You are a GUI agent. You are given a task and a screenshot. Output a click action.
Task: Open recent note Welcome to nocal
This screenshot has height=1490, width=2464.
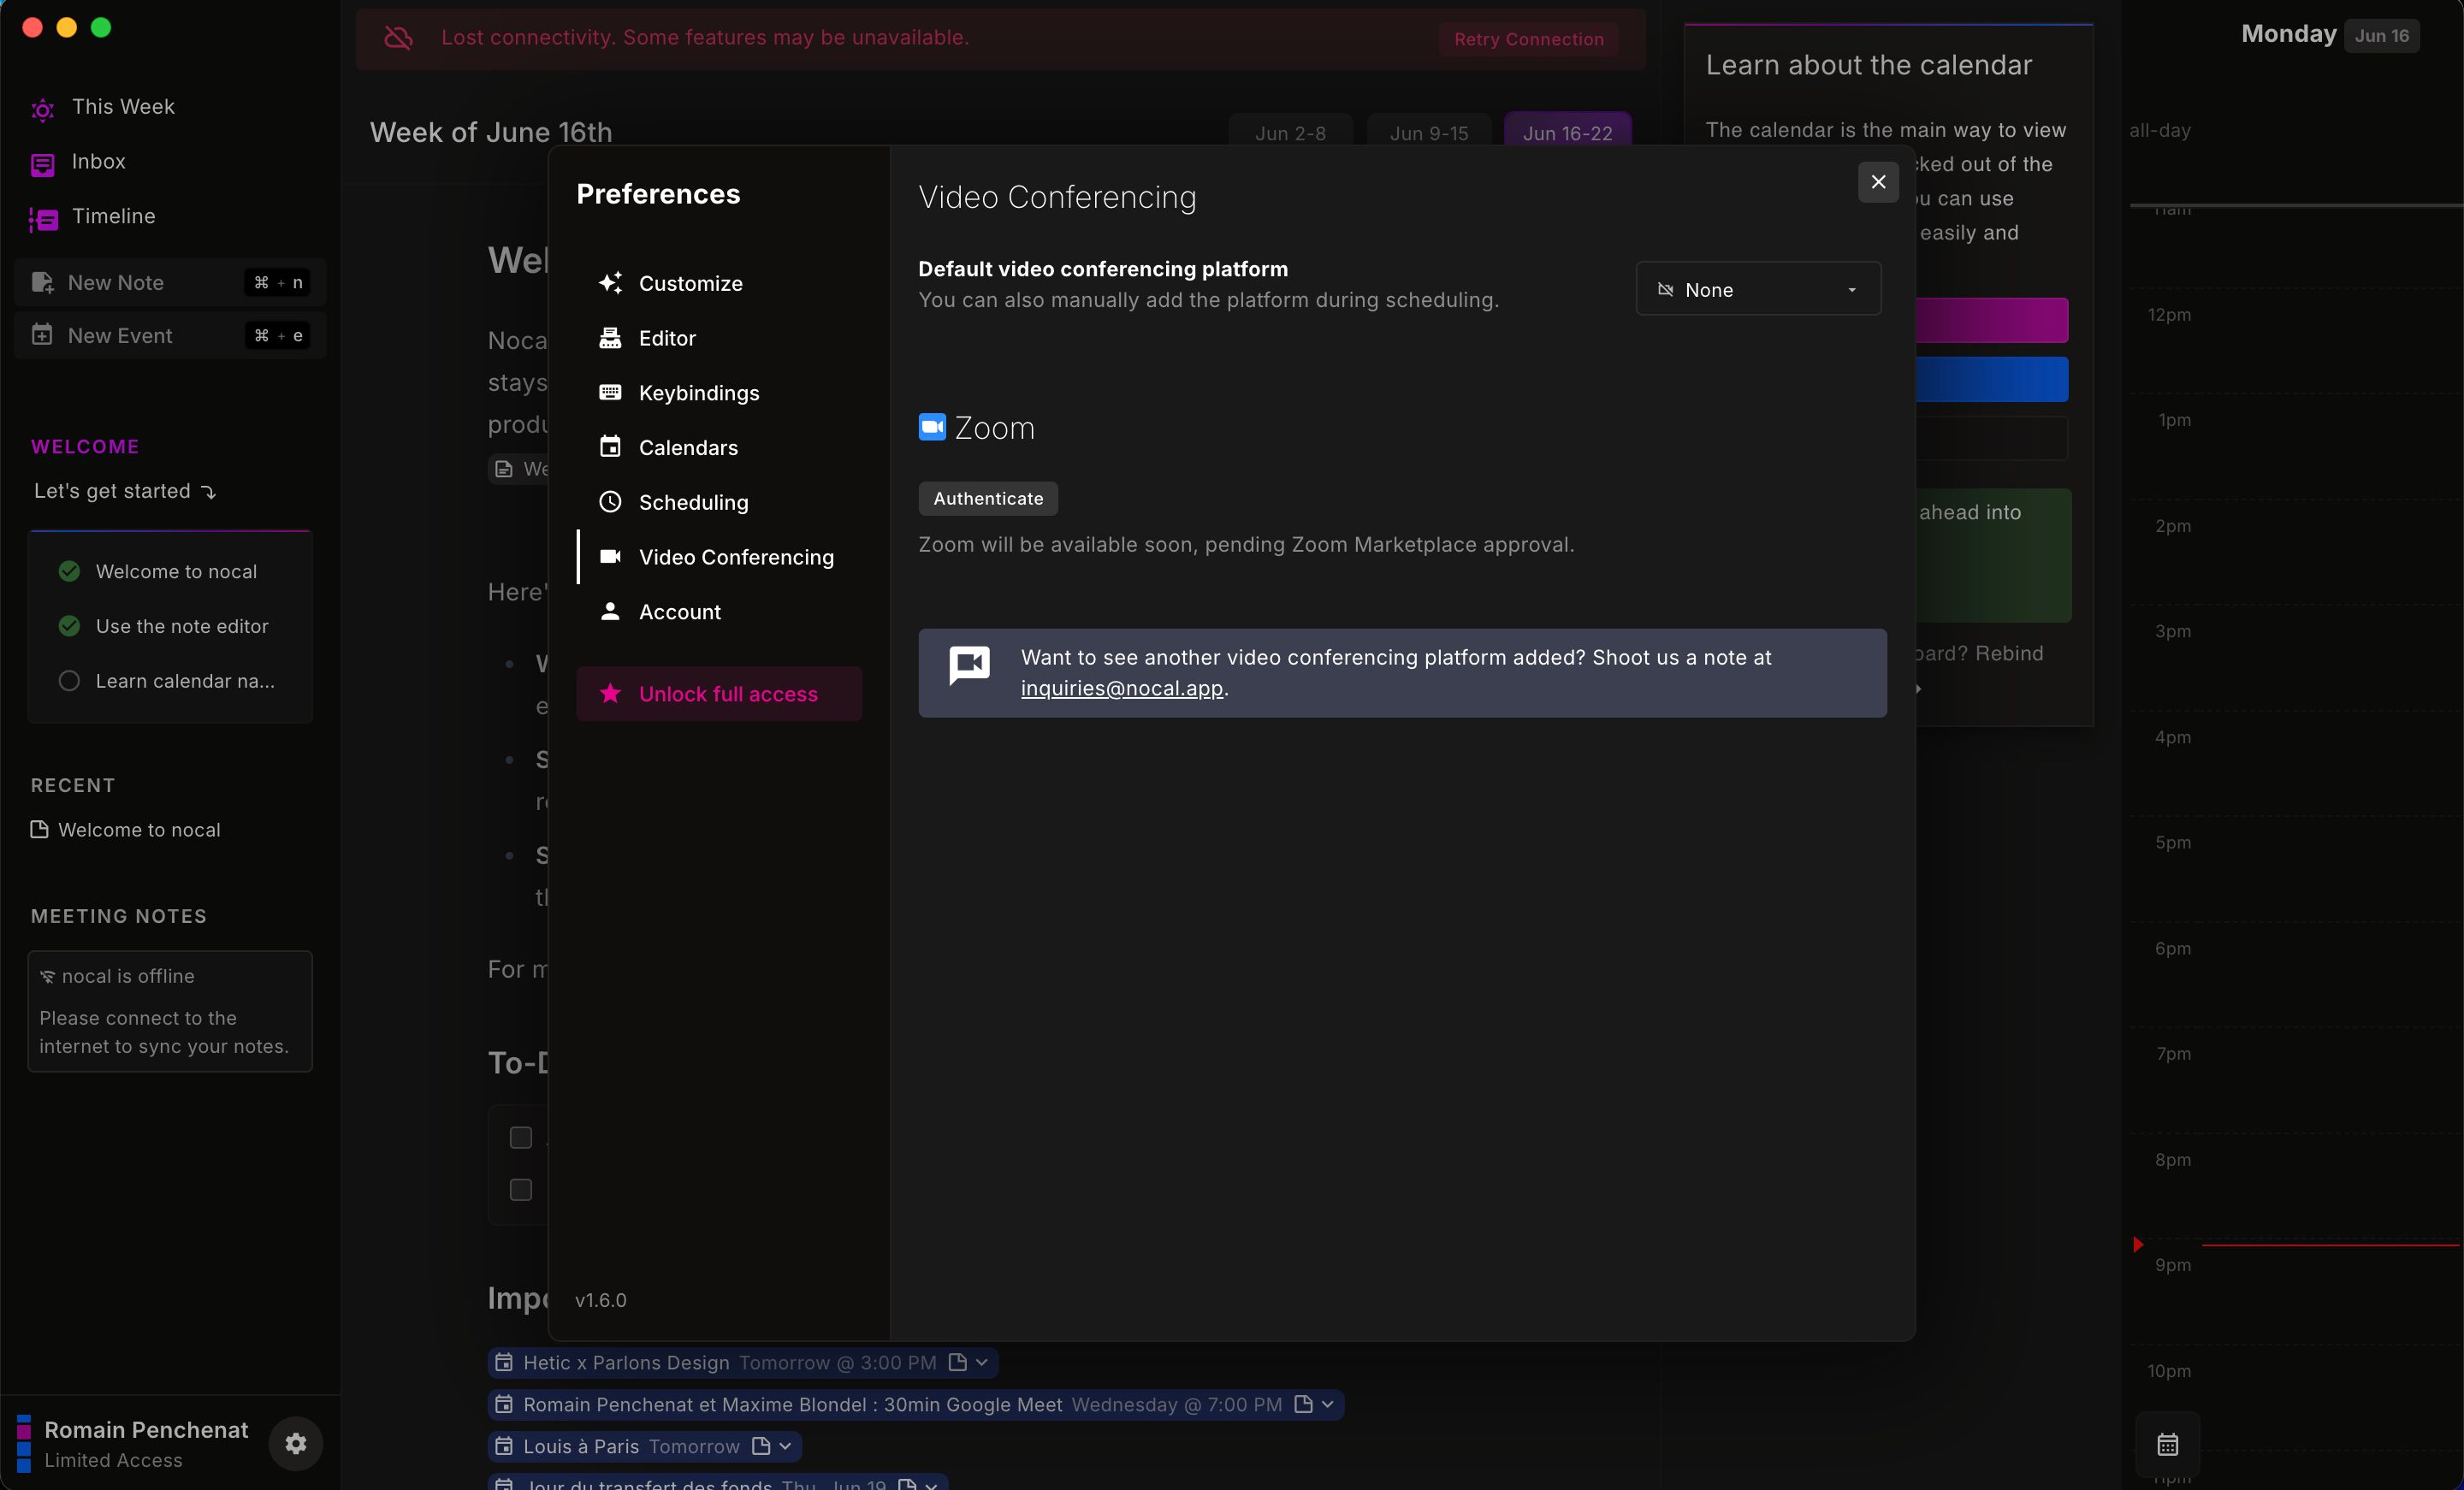point(126,830)
